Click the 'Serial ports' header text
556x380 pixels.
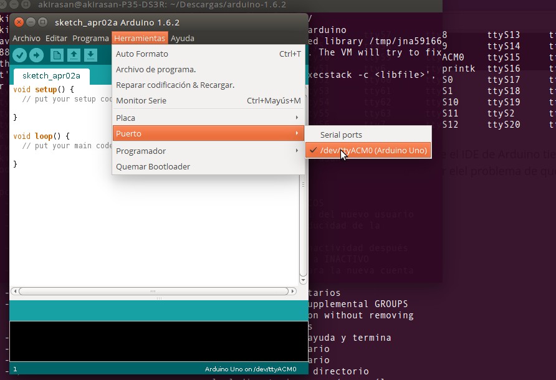click(x=341, y=135)
